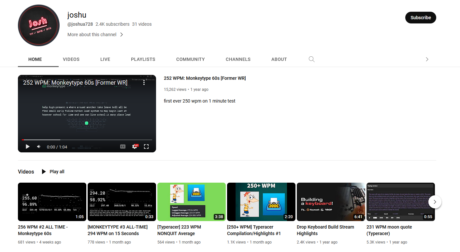Expand More about this channel
The width and height of the screenshot is (460, 252).
(95, 35)
